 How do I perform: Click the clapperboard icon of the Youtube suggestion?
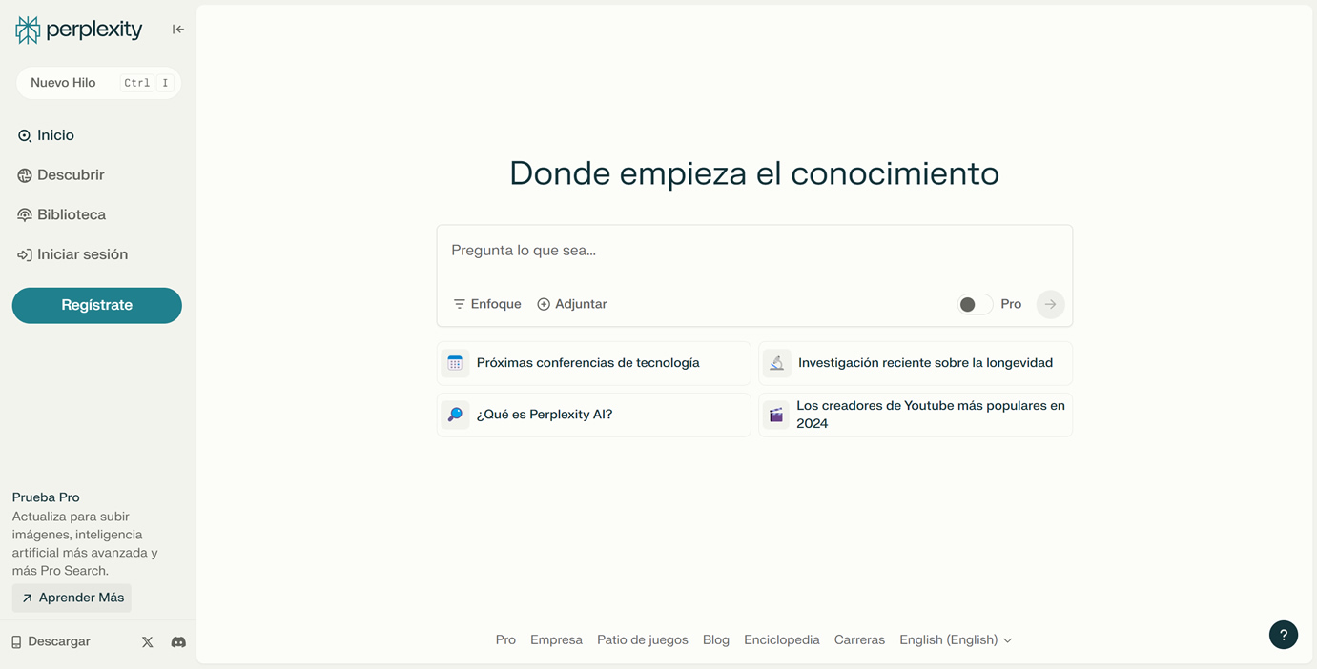[776, 415]
